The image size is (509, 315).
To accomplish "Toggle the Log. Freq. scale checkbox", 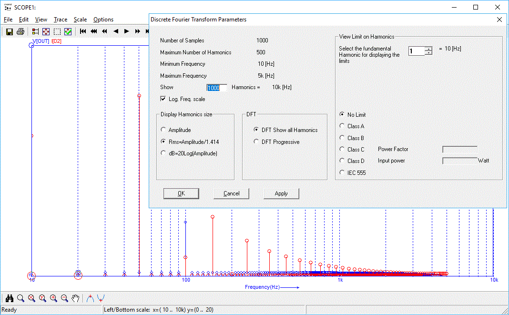I will coord(163,99).
